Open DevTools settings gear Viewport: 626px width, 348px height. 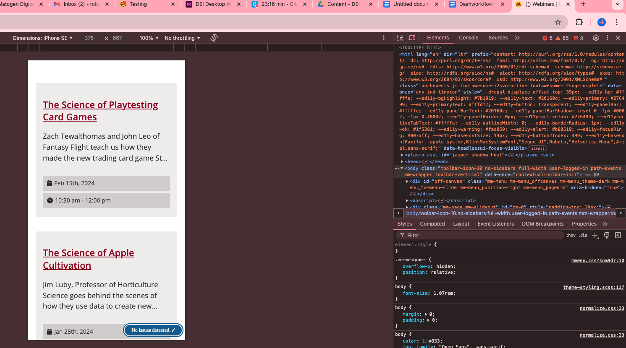(595, 38)
